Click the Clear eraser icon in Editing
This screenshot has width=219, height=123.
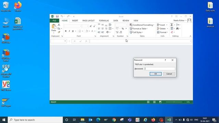click(172, 32)
